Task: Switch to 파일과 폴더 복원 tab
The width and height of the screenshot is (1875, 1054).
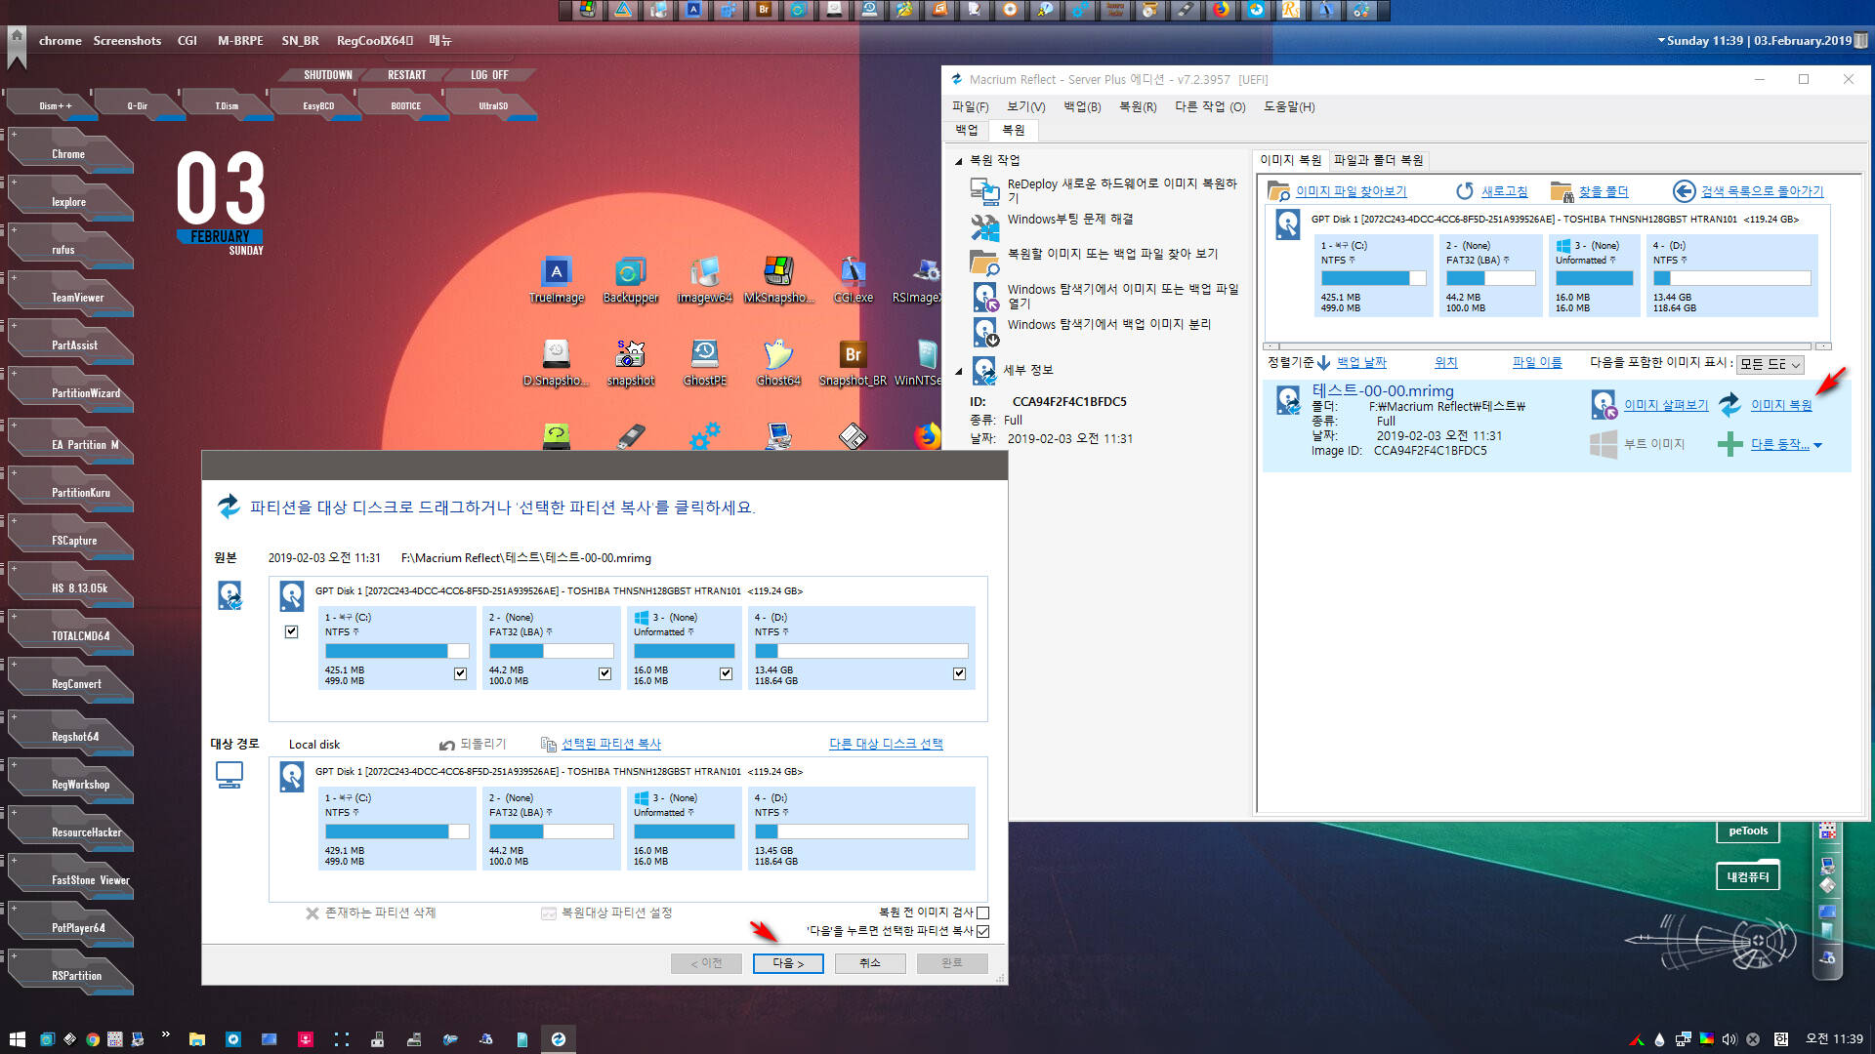Action: tap(1378, 160)
